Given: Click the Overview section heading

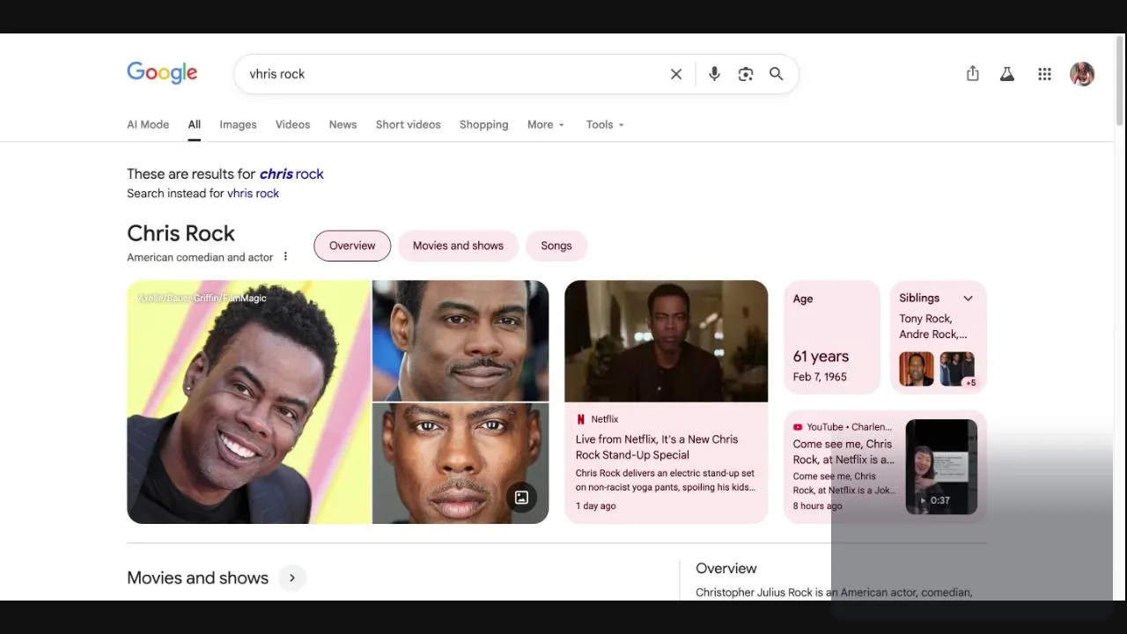Looking at the screenshot, I should 726,569.
